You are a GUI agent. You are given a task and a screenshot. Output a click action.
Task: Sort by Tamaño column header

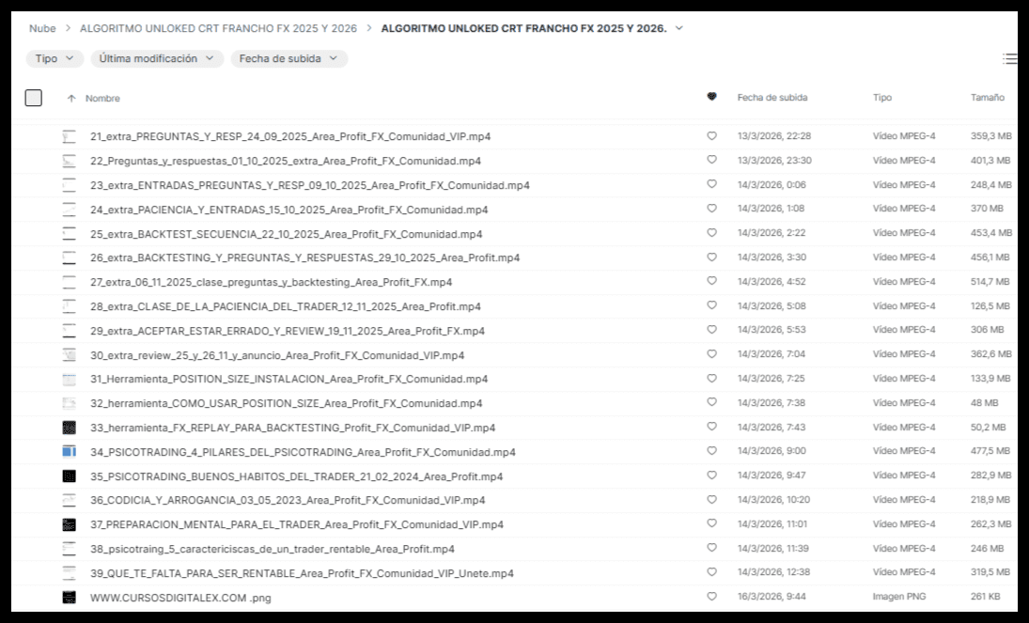pyautogui.click(x=987, y=98)
